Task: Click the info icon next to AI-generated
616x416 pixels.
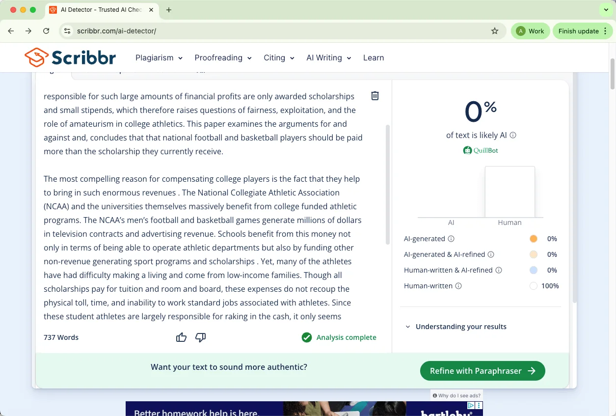Action: click(x=451, y=239)
